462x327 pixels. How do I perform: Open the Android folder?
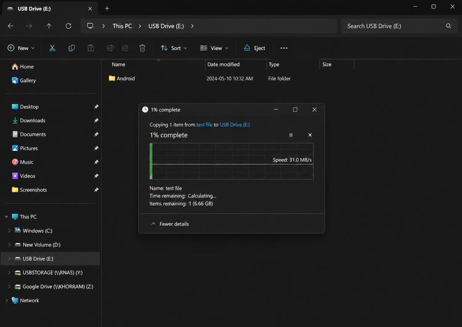coord(122,78)
